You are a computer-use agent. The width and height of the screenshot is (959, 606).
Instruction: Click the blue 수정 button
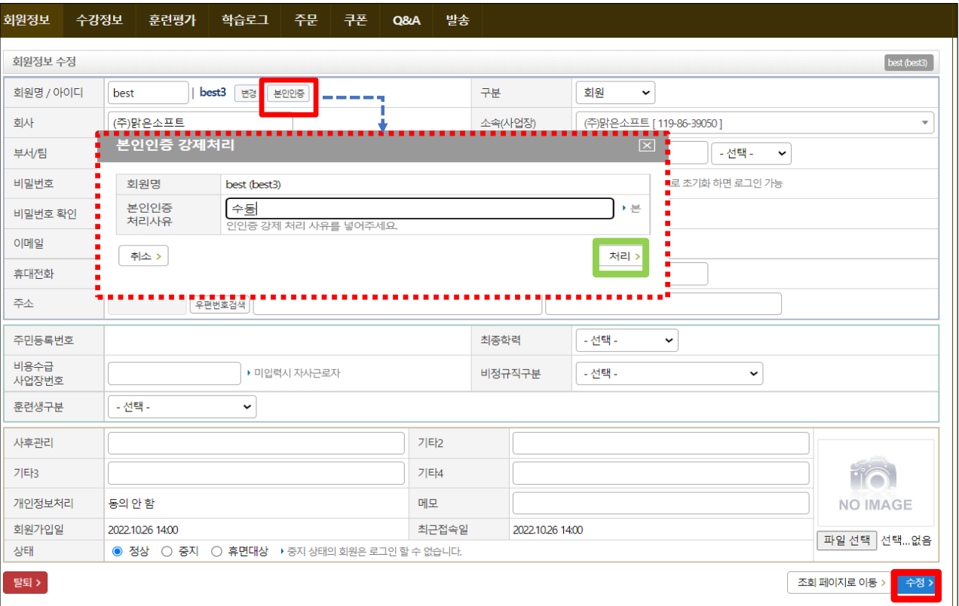pos(918,583)
